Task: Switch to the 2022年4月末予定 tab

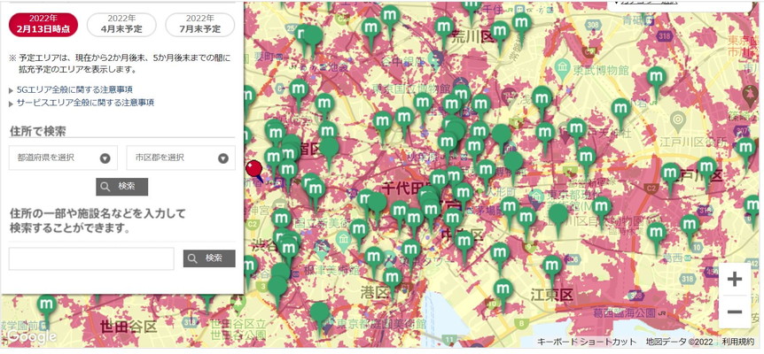Action: click(x=121, y=24)
